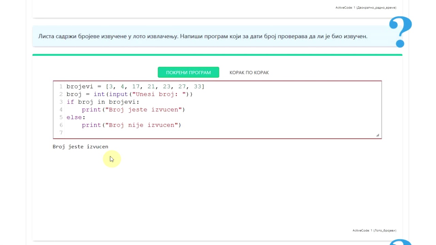Click the large blue question mark icon
The width and height of the screenshot is (436, 245).
[400, 32]
